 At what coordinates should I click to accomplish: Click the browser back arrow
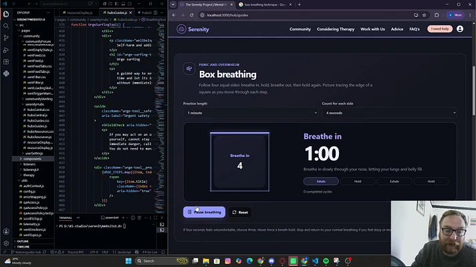click(x=174, y=15)
